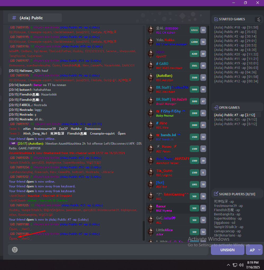Select signed player jiggabooo -sd
The height and width of the screenshot is (270, 264).
point(225,223)
